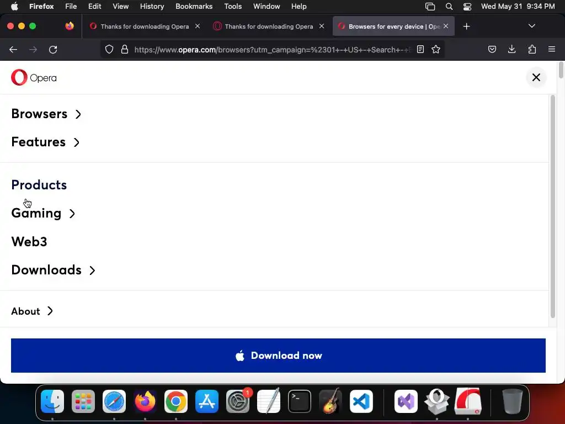
Task: Open the Apple menu
Action: click(14, 6)
